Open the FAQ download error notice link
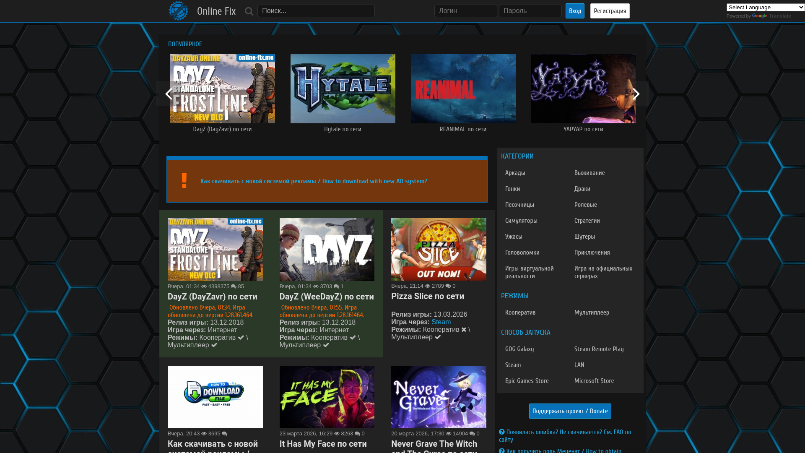The image size is (805, 453). [x=565, y=436]
